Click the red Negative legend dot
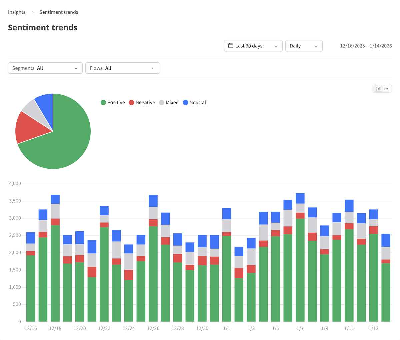The width and height of the screenshot is (400, 340). pyautogui.click(x=131, y=102)
